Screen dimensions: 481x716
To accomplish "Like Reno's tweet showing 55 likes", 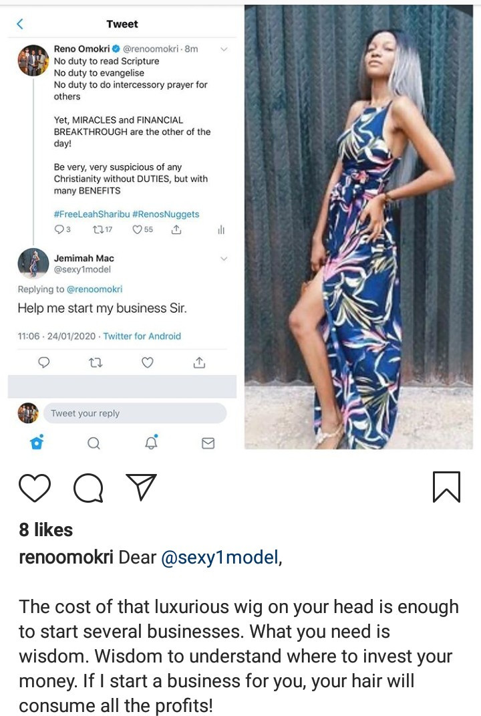I will pos(137,229).
